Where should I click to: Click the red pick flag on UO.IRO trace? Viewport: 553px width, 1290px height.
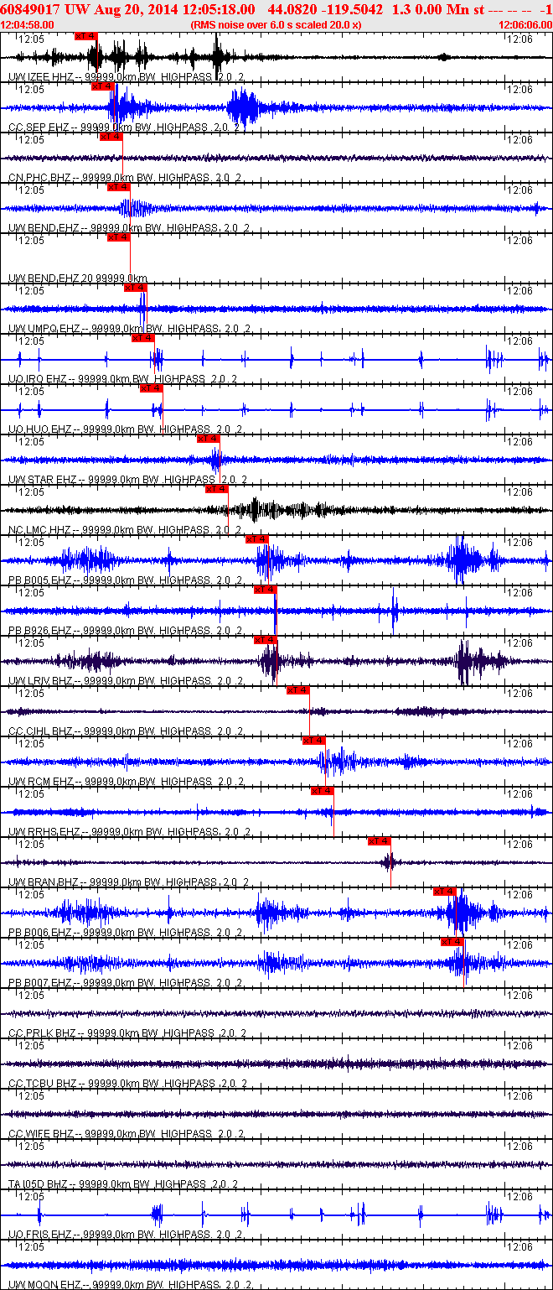(x=143, y=338)
